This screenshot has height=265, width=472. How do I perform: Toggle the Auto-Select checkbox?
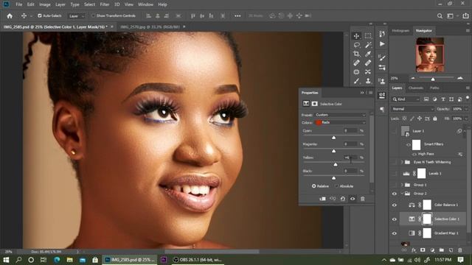39,15
